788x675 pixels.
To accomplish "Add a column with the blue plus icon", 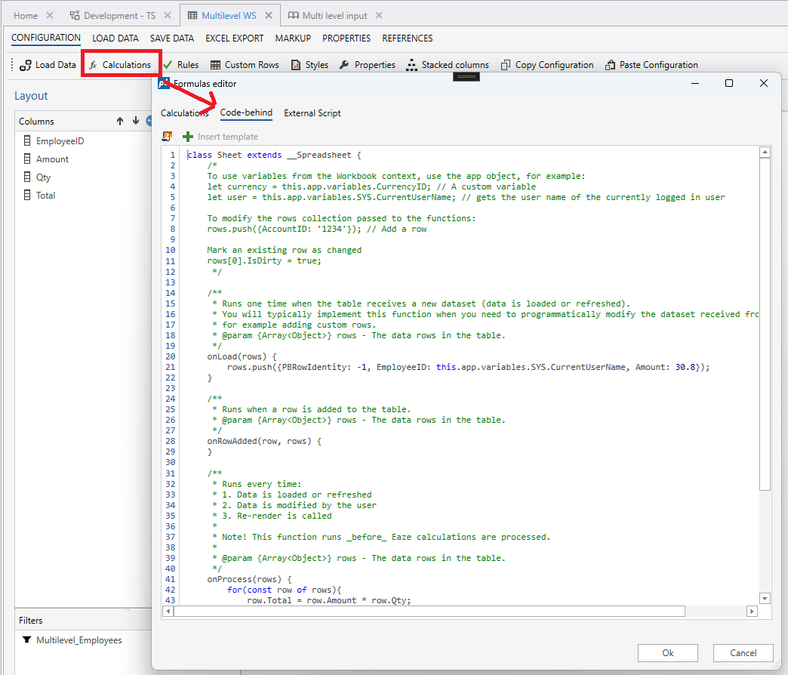I will (x=149, y=121).
